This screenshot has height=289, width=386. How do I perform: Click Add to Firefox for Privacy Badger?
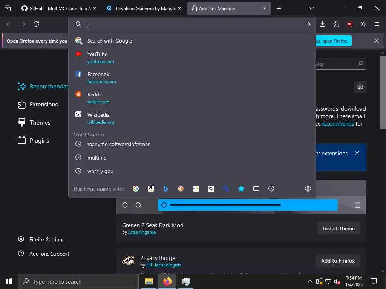[338, 261]
